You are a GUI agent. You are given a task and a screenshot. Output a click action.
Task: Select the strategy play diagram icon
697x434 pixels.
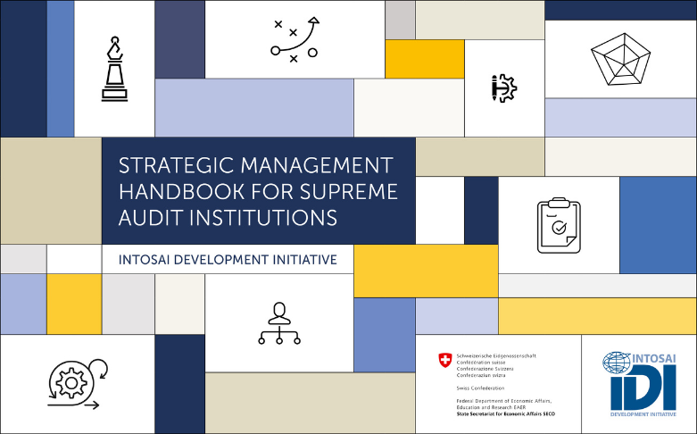point(295,40)
